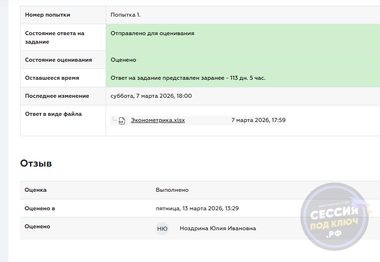Viewport: 380px width, 262px height.
Task: Click the graded date пятница, 13 марта 2026
Action: point(197,208)
